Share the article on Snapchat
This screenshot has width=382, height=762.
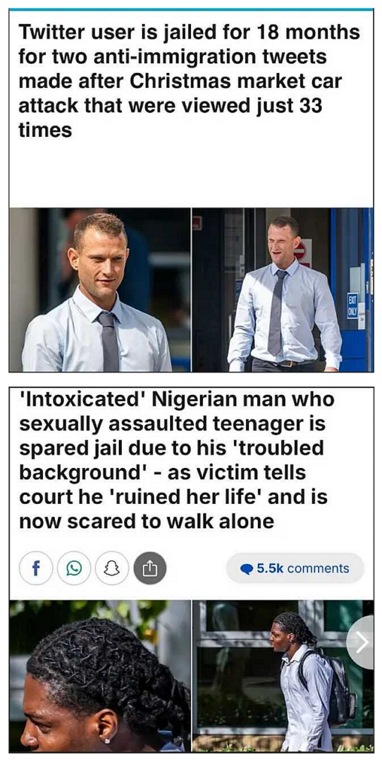[111, 568]
